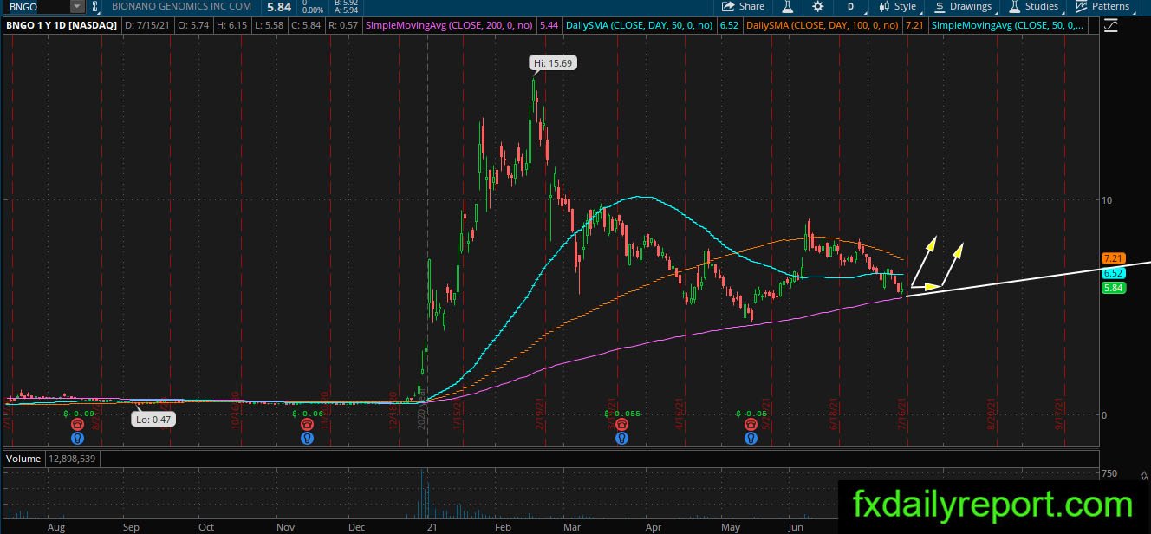Open the D timeframe selector
The width and height of the screenshot is (1151, 534).
(x=850, y=6)
